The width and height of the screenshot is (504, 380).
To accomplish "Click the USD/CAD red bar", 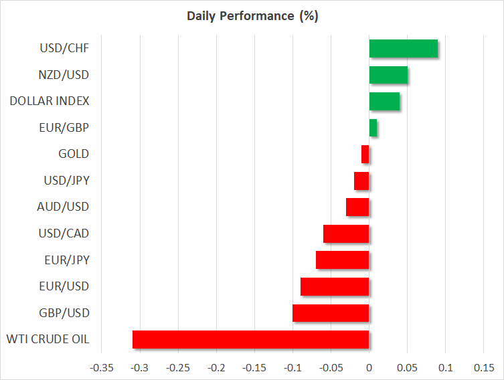I will point(346,233).
